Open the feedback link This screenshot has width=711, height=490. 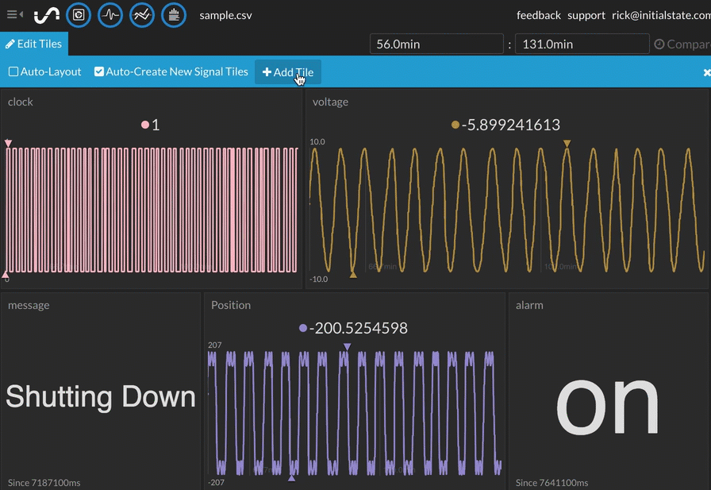point(538,15)
